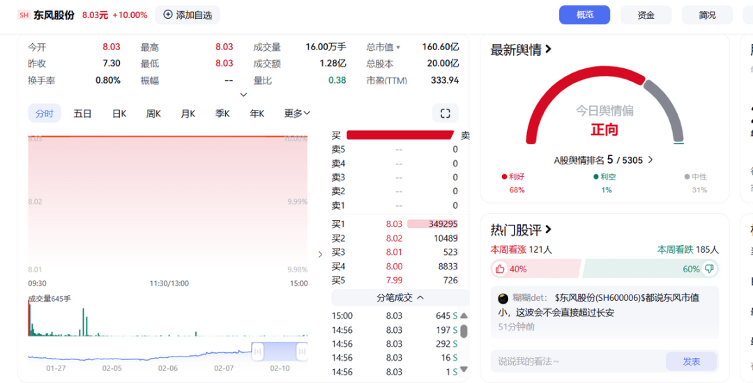Select the 季K chart tab
Viewport: 753px width, 383px height.
(x=222, y=114)
